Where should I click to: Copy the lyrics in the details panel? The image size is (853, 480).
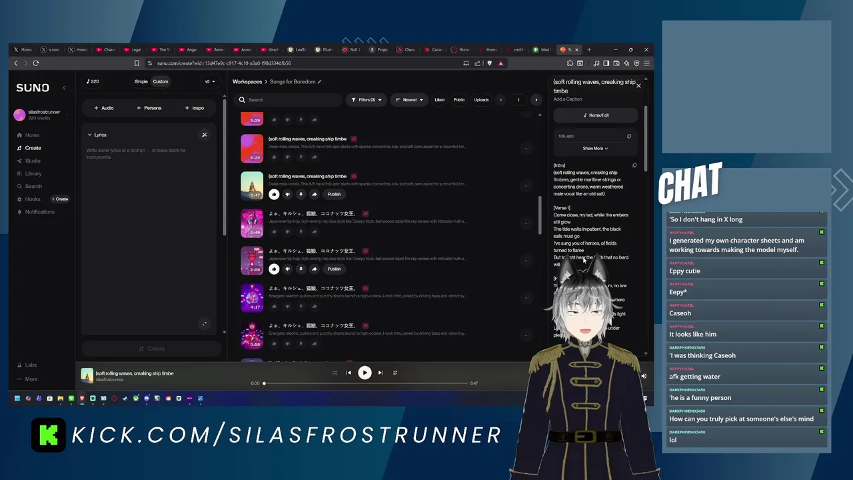[634, 165]
